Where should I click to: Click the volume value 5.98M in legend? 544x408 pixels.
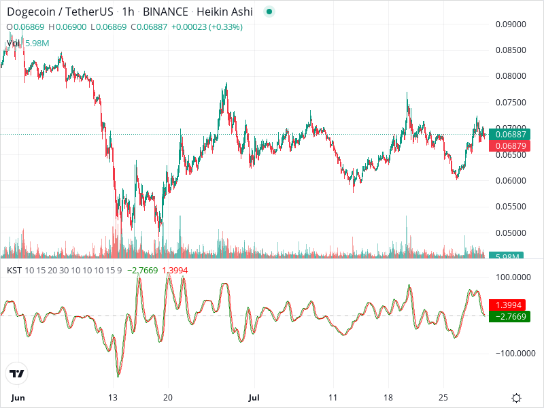[37, 44]
